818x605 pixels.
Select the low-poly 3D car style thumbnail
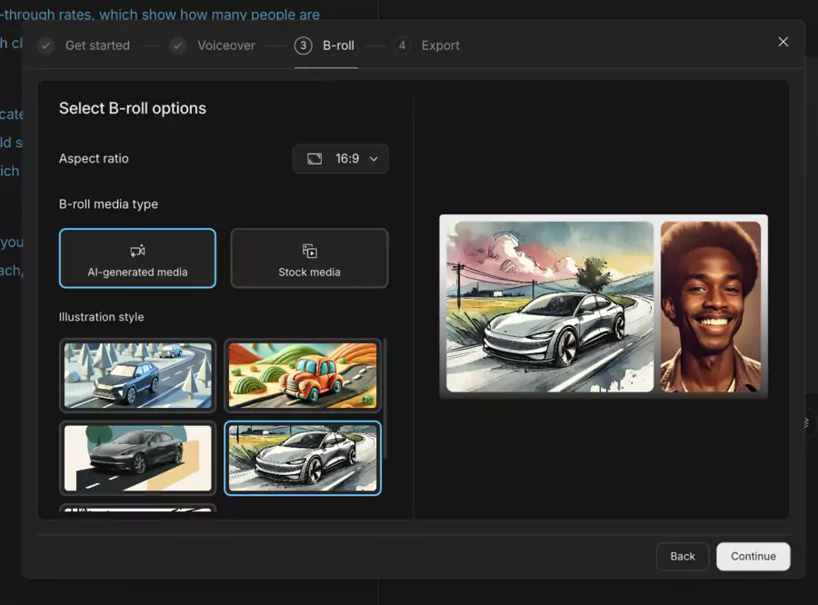pos(137,375)
